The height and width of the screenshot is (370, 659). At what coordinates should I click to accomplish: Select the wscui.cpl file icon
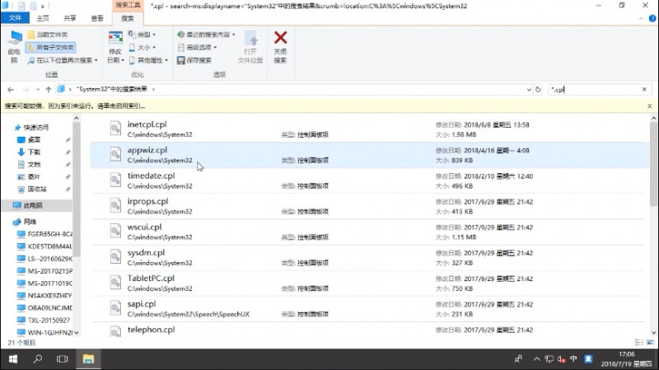pos(115,232)
